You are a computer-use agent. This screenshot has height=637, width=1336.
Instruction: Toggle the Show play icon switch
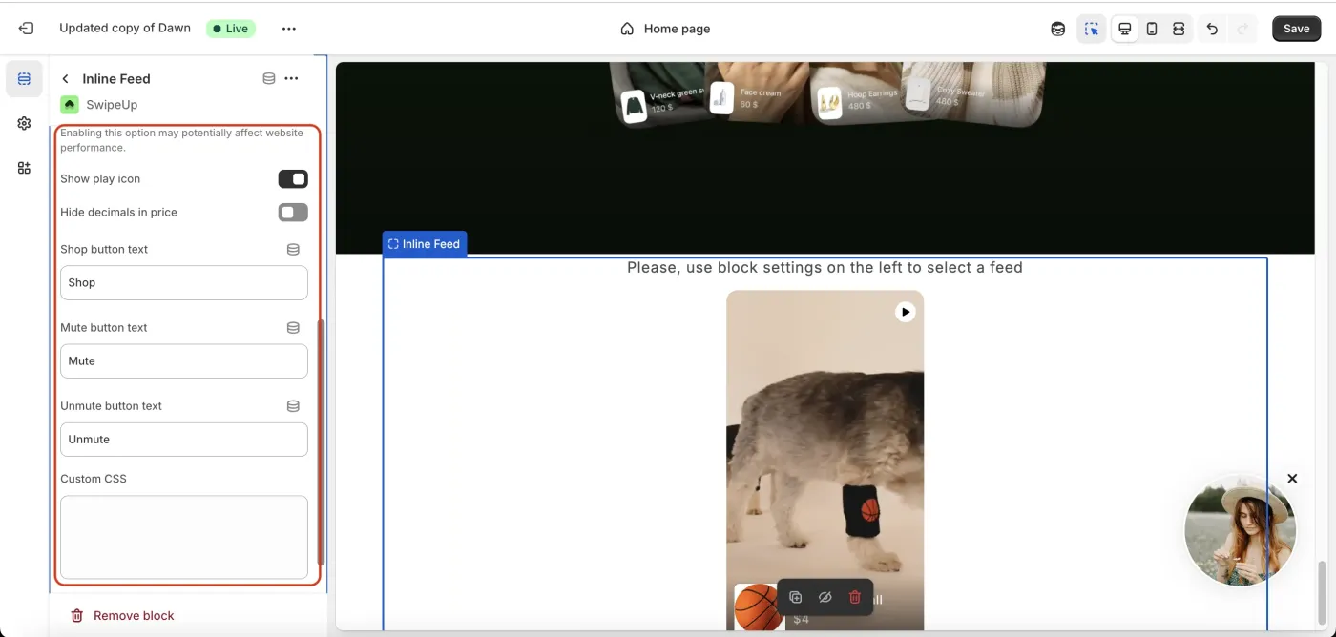point(293,179)
